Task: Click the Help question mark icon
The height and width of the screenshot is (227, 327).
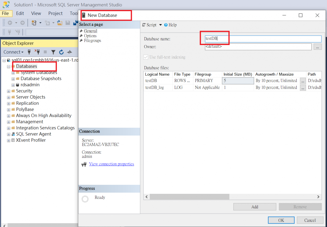Action: (166, 25)
